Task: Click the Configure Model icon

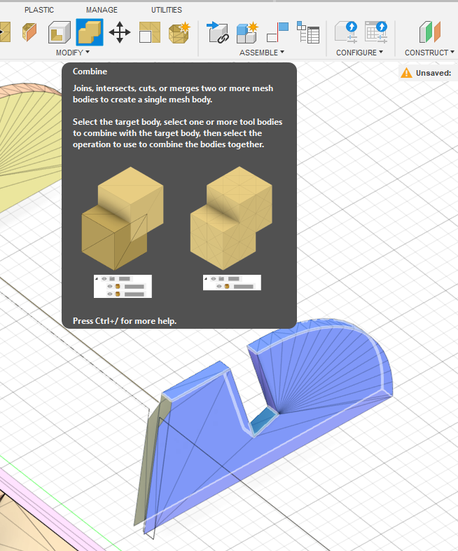Action: 346,32
